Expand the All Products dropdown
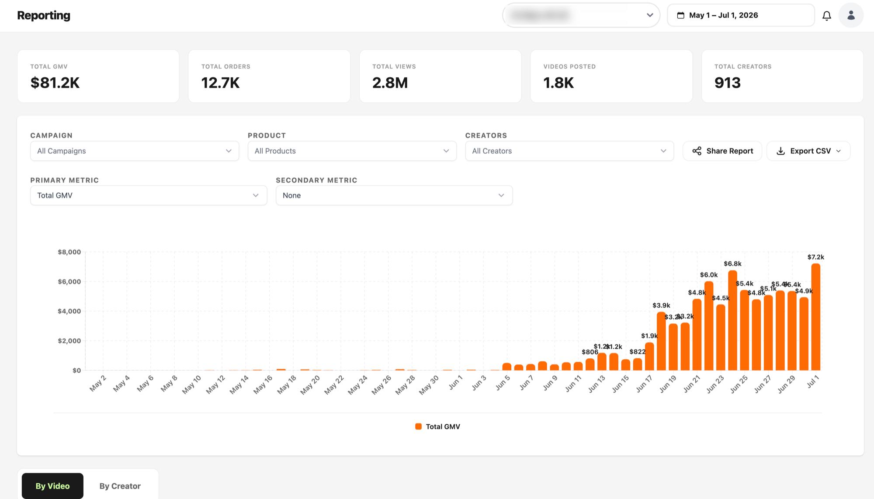The height and width of the screenshot is (499, 874). [352, 151]
